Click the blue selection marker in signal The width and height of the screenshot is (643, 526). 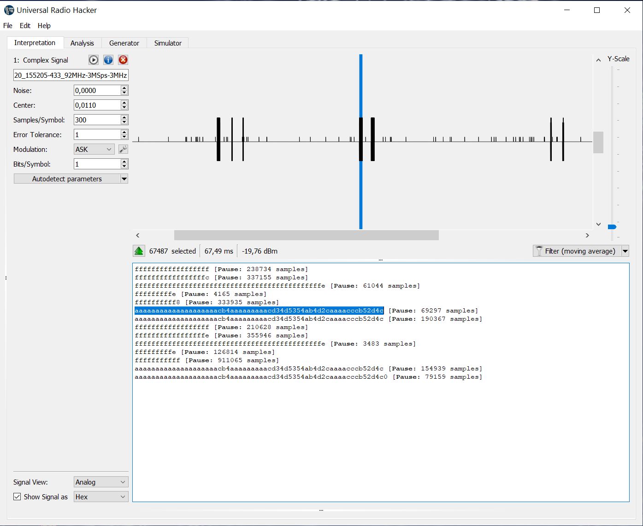pyautogui.click(x=361, y=142)
